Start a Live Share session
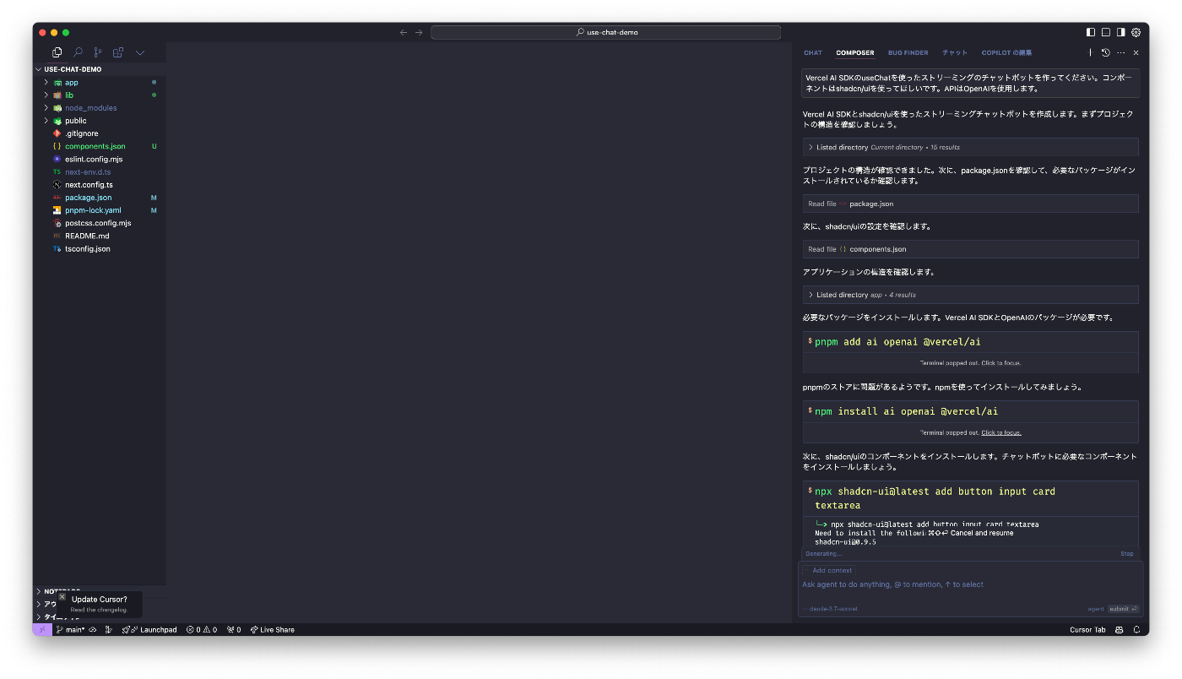Image resolution: width=1182 pixels, height=679 pixels. tap(272, 630)
